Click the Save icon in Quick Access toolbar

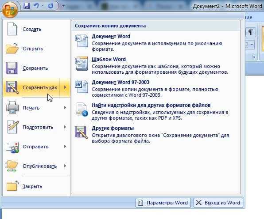(27, 6)
